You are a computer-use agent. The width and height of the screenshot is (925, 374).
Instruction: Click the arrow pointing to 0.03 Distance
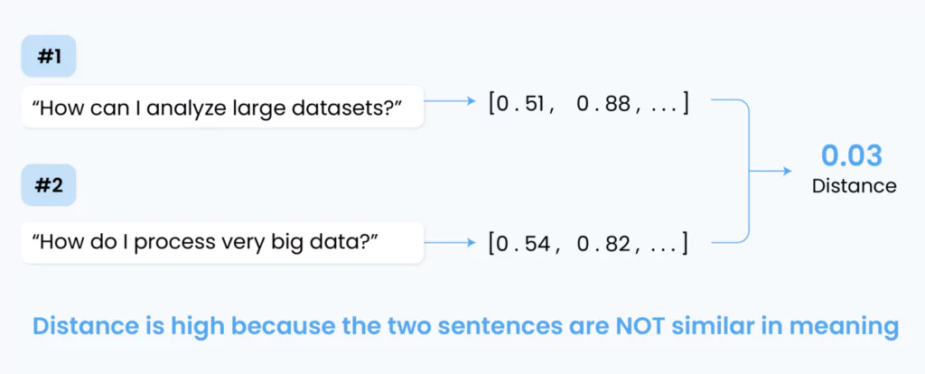point(771,171)
